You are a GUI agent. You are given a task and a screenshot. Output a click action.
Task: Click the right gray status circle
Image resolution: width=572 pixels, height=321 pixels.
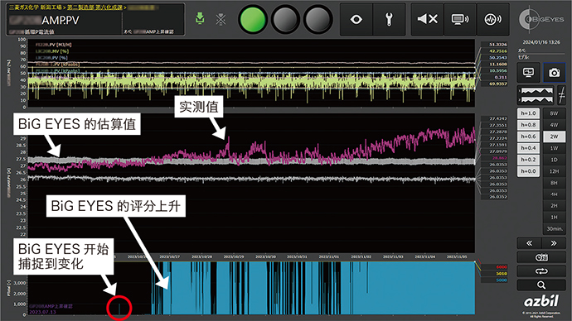tap(318, 19)
